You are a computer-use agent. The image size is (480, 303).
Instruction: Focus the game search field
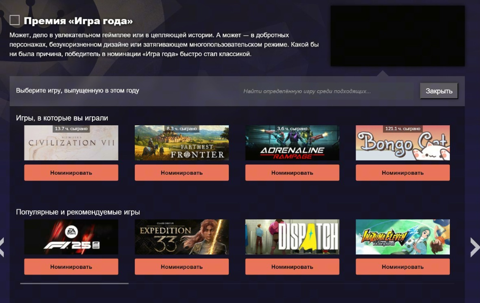(327, 91)
